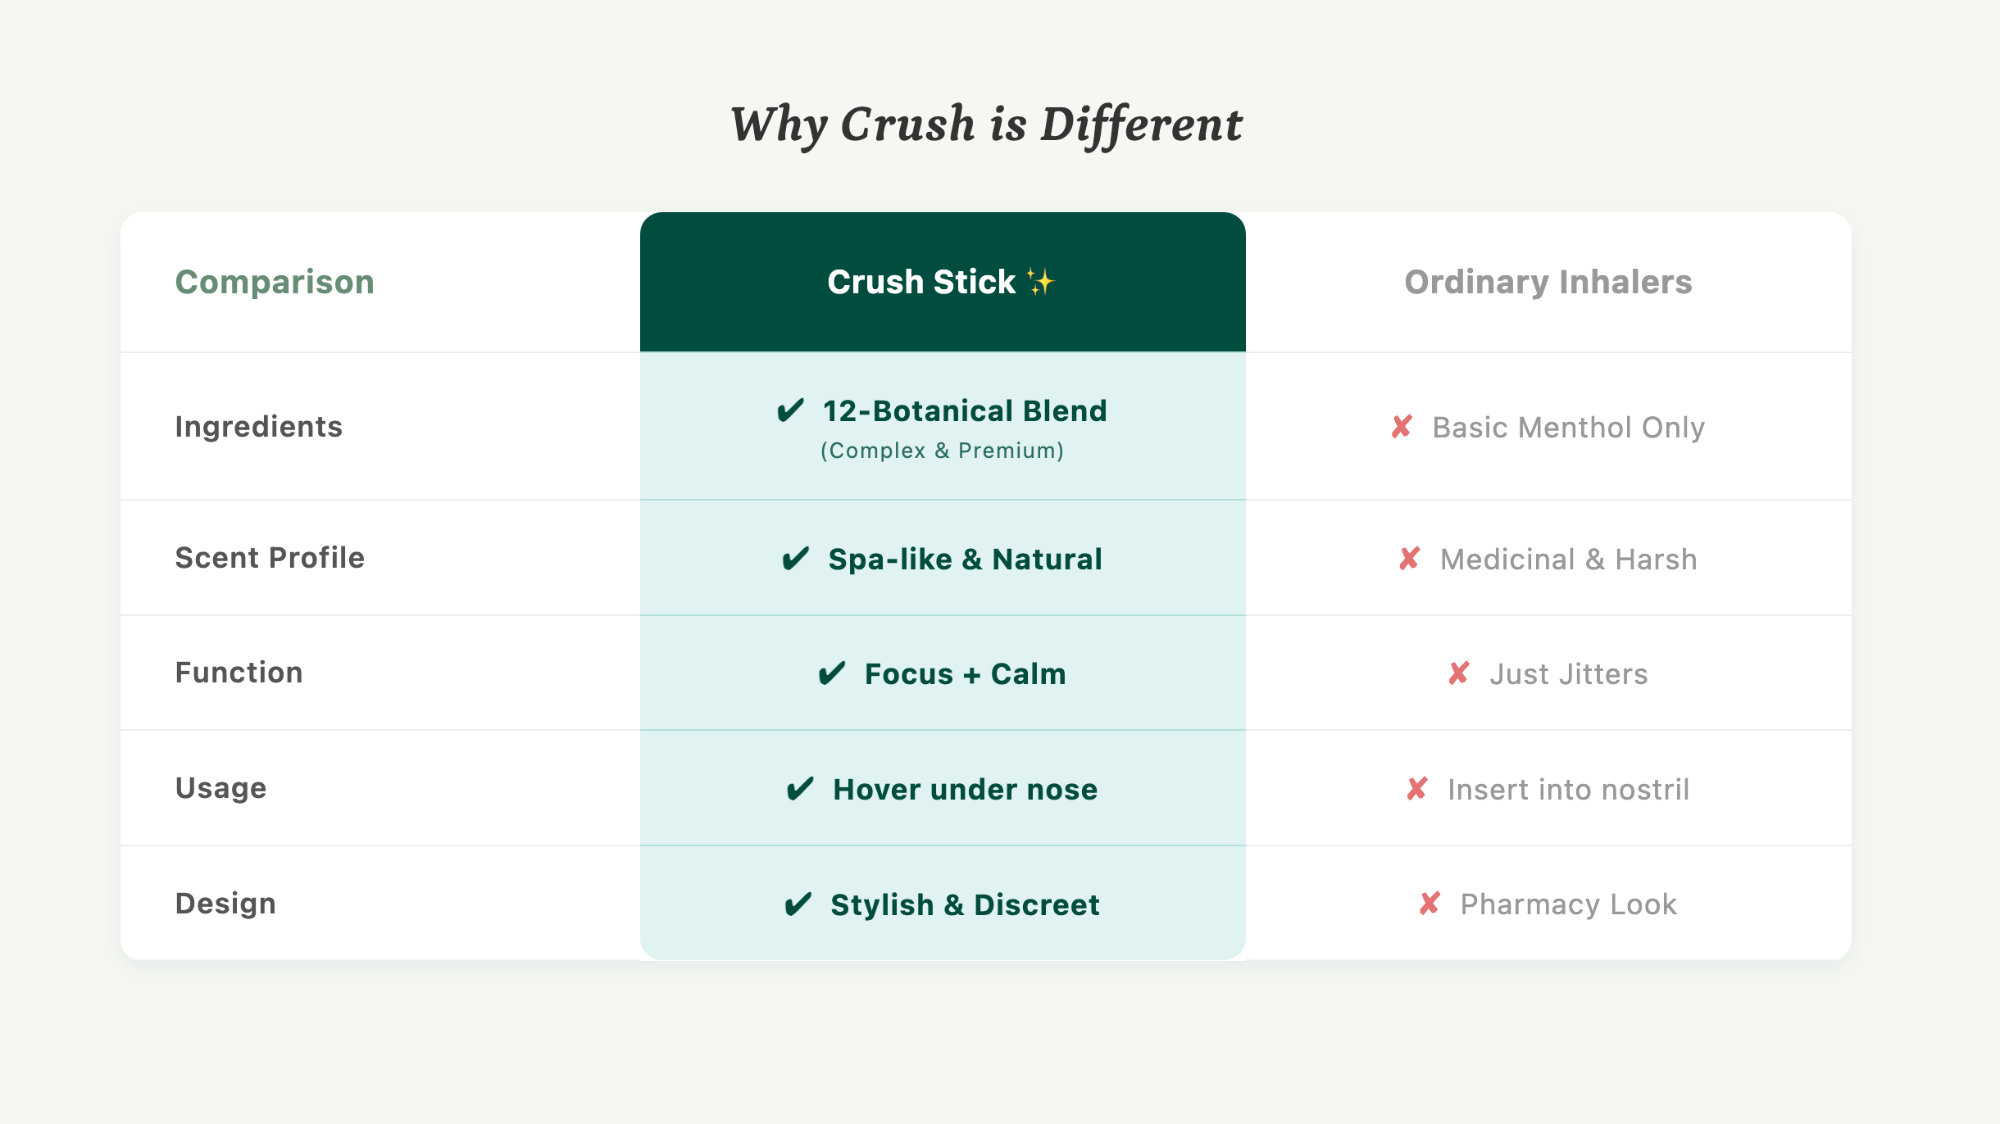
Task: Click the Why Crush is Different heading
Action: (x=987, y=125)
